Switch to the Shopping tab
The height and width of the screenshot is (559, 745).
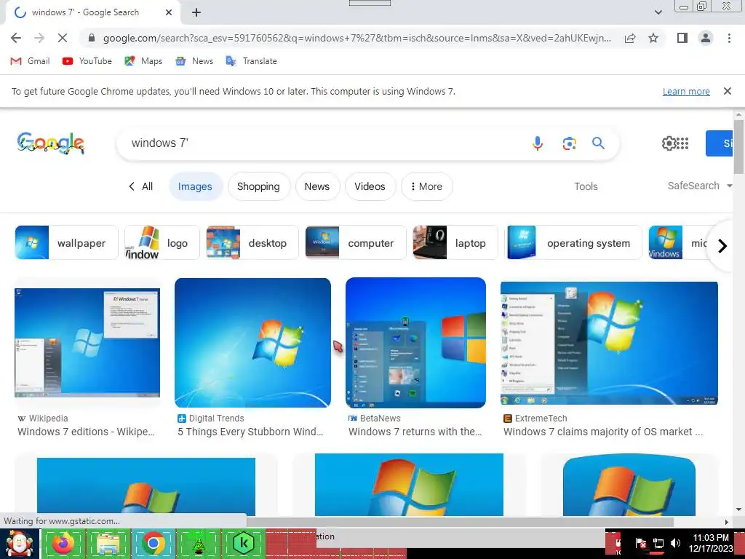click(x=258, y=186)
